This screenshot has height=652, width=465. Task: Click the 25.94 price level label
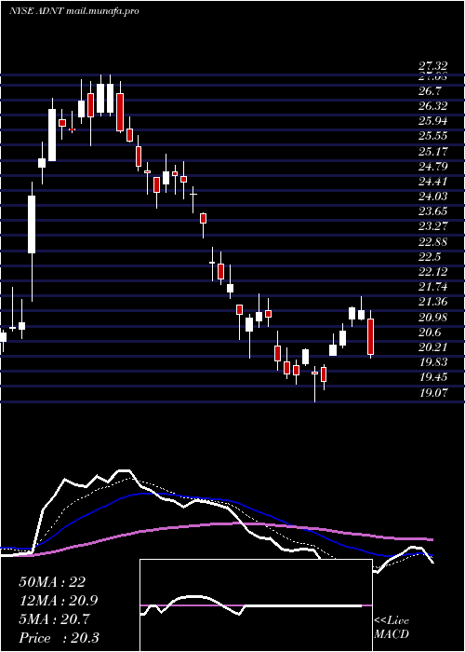click(432, 121)
